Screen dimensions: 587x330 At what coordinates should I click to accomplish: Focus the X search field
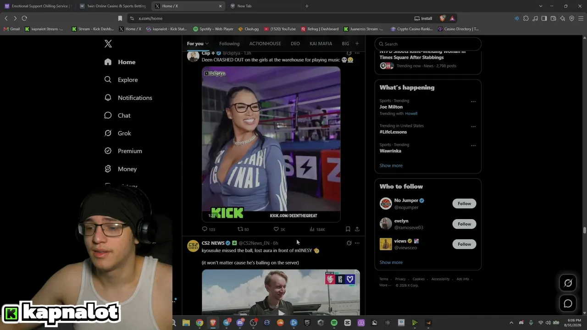[x=428, y=44]
